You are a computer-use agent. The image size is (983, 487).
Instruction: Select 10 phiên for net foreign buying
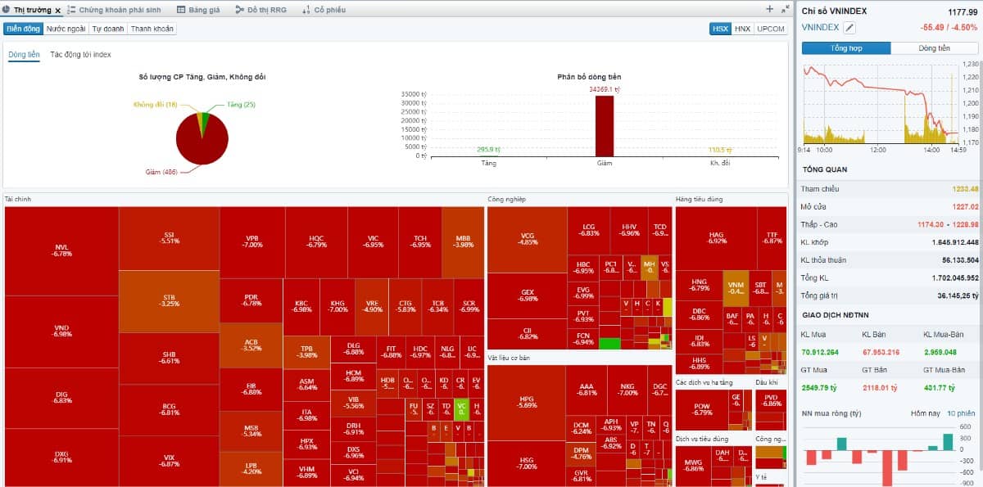point(961,413)
